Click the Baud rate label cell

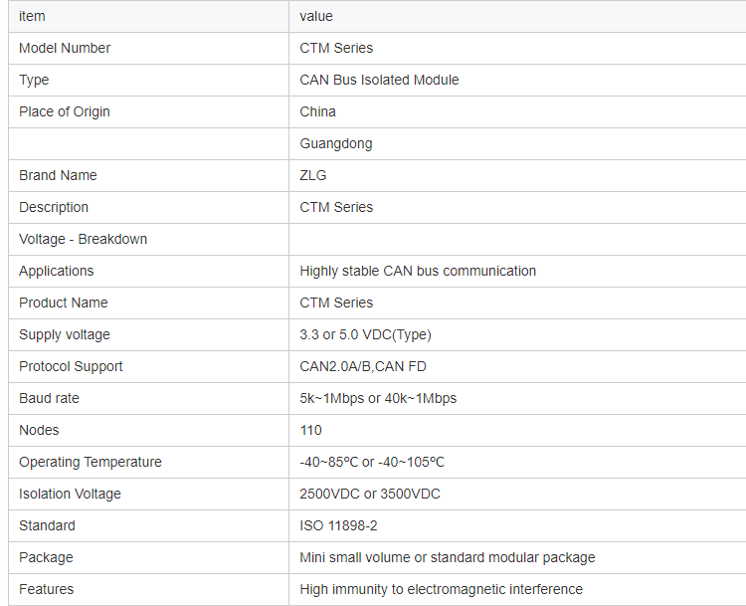click(x=49, y=398)
